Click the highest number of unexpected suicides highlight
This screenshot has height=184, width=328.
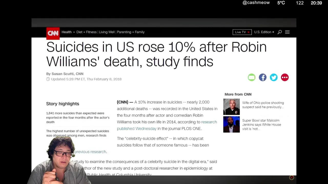coord(78,133)
